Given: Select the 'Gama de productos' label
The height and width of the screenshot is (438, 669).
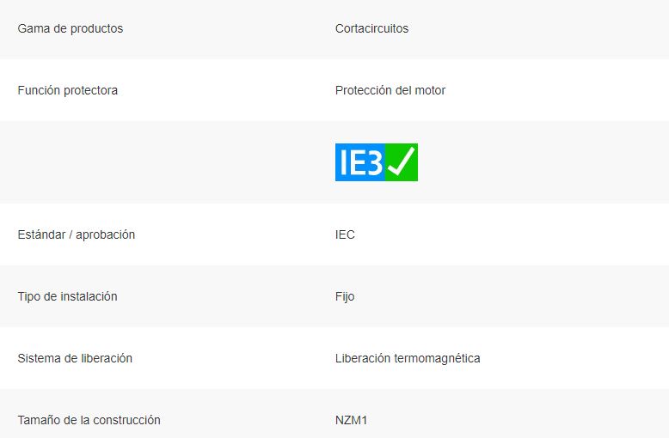Looking at the screenshot, I should pyautogui.click(x=71, y=28).
